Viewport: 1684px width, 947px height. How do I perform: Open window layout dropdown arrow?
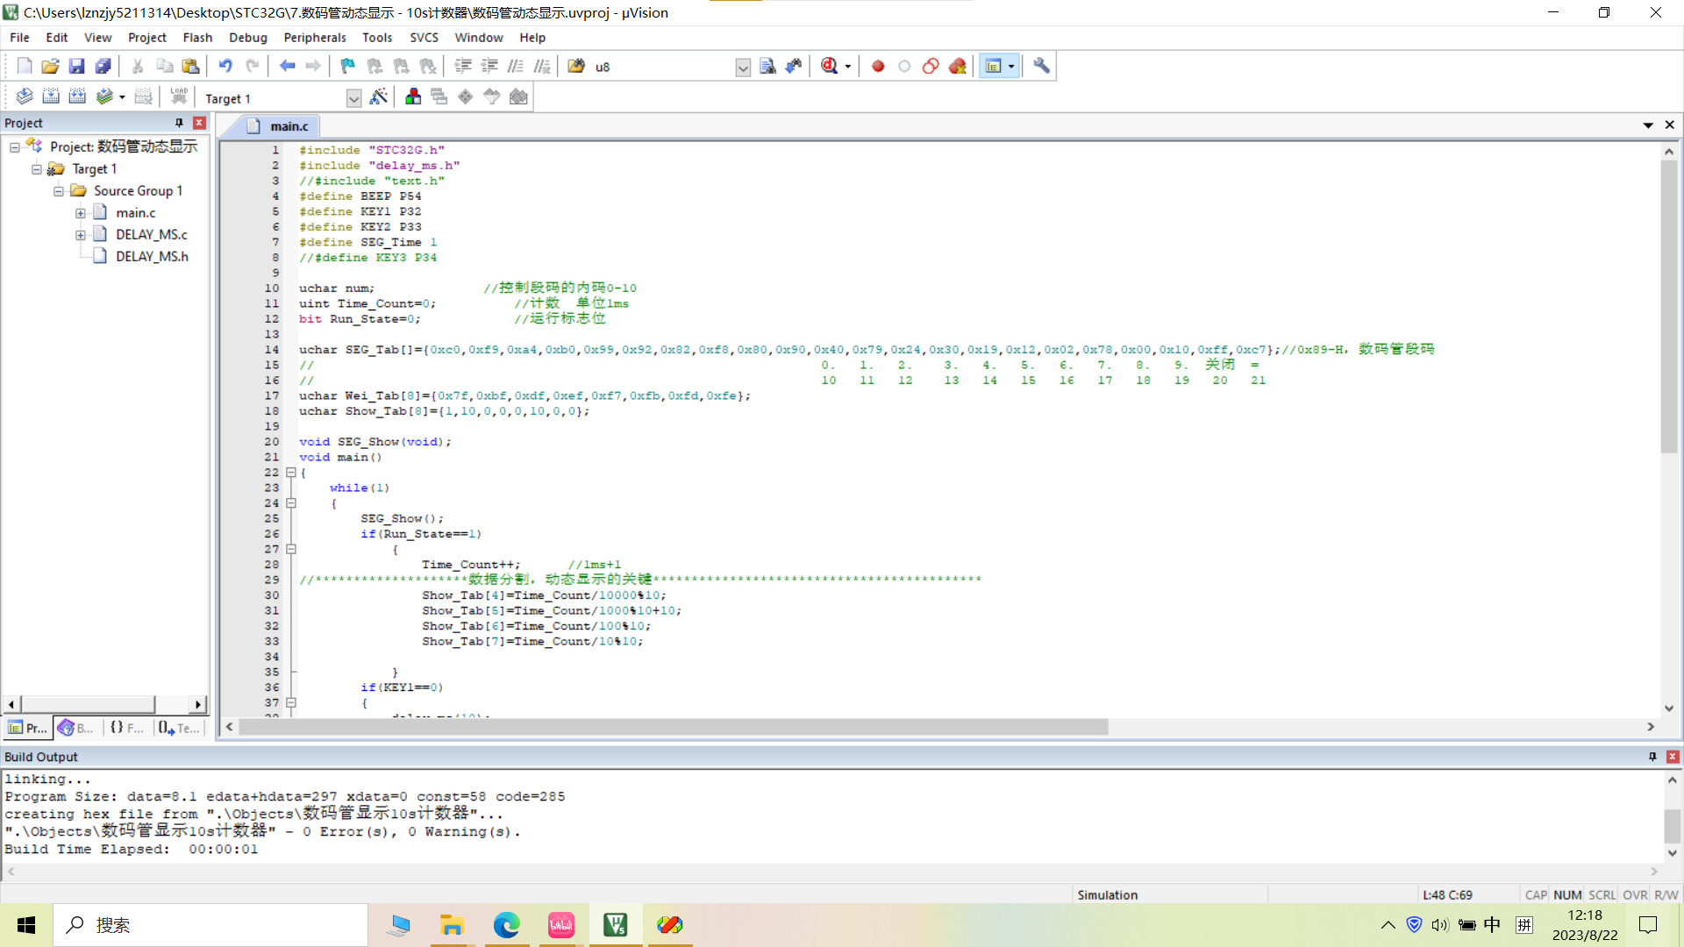click(x=1011, y=67)
